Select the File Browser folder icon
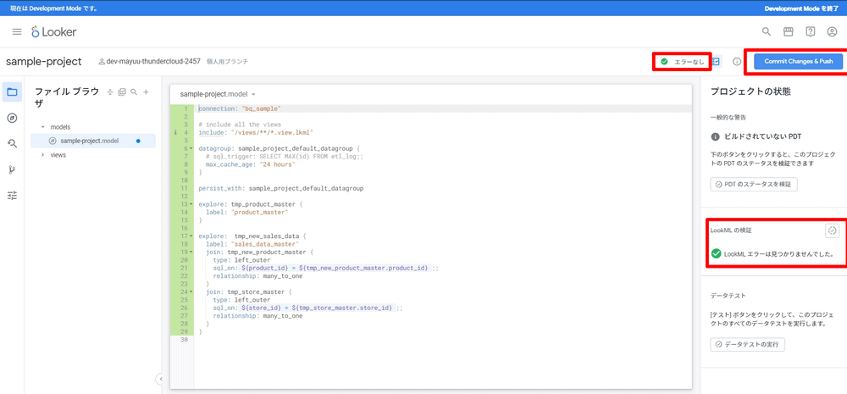 click(12, 92)
